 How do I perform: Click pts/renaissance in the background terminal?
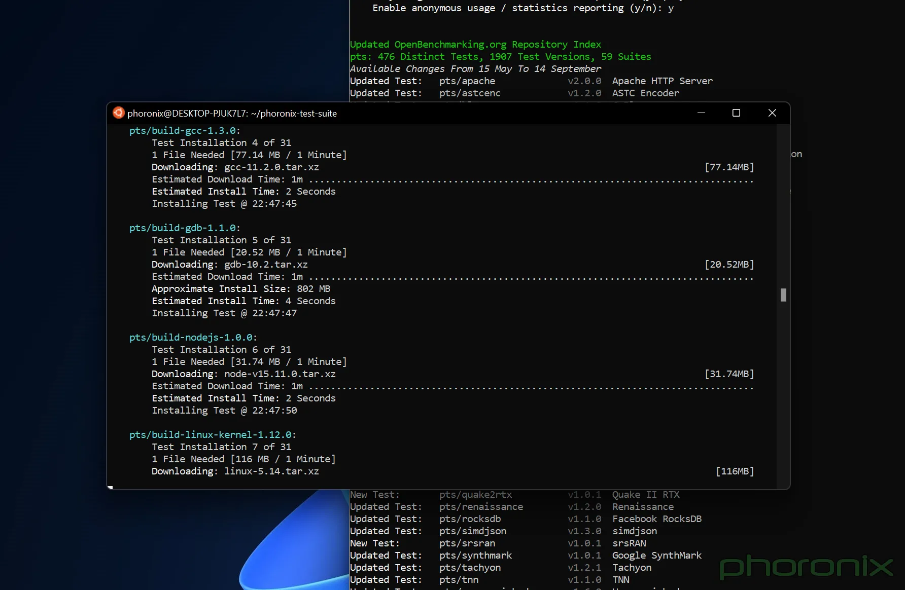coord(481,507)
